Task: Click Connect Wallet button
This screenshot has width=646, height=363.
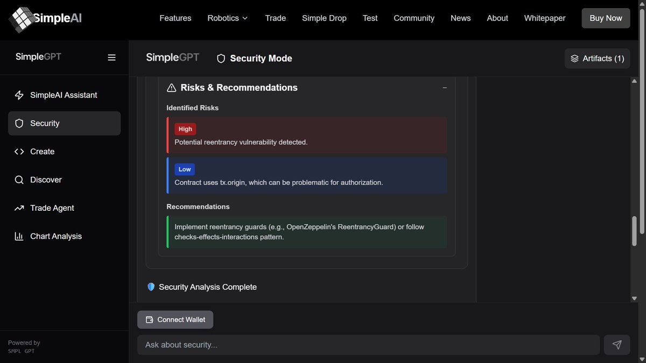Action: (x=175, y=319)
